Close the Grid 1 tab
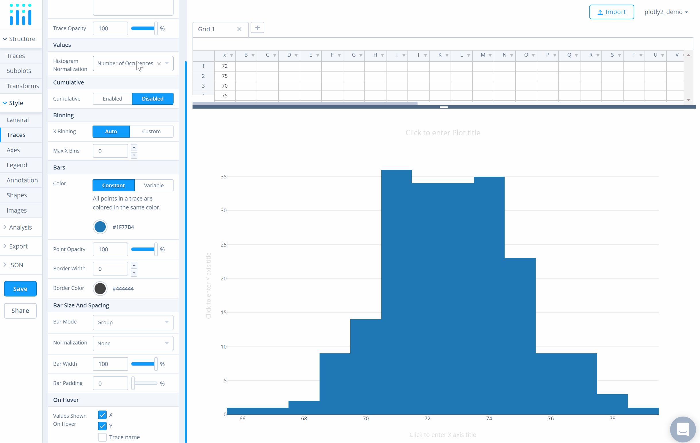This screenshot has height=443, width=700. tap(239, 29)
